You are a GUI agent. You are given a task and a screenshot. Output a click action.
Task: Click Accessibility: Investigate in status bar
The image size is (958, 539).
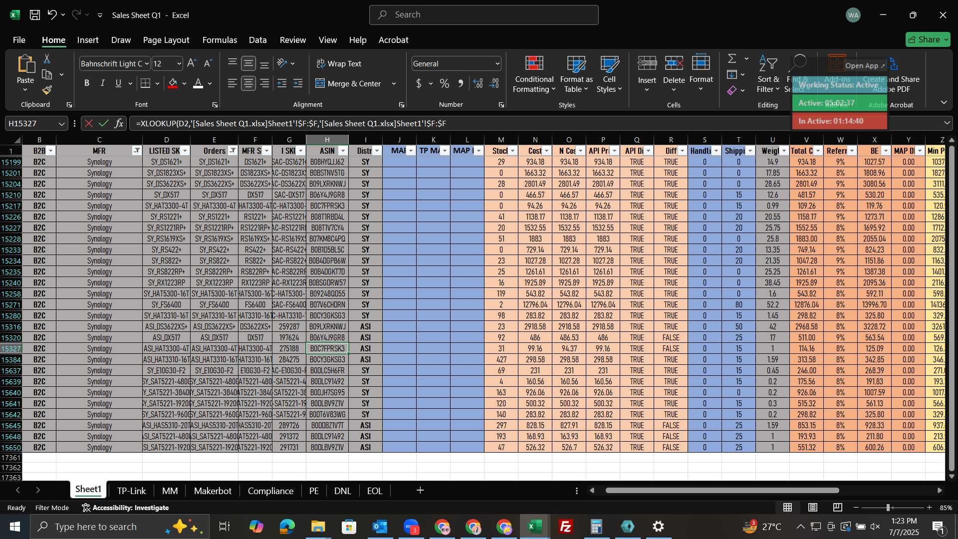[125, 508]
